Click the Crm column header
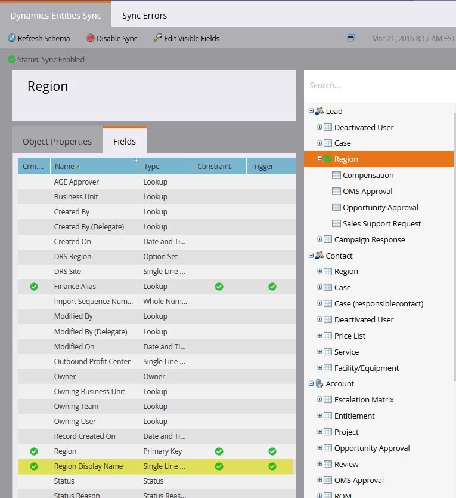This screenshot has width=456, height=498. coord(34,166)
